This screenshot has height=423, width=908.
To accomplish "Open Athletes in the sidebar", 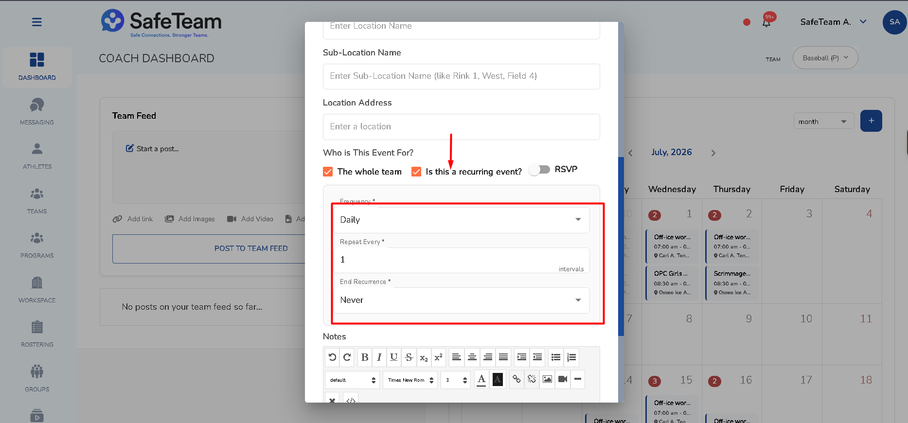I will 37,156.
